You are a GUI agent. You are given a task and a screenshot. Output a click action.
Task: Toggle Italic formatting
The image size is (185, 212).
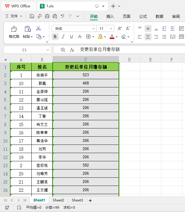tap(63, 37)
